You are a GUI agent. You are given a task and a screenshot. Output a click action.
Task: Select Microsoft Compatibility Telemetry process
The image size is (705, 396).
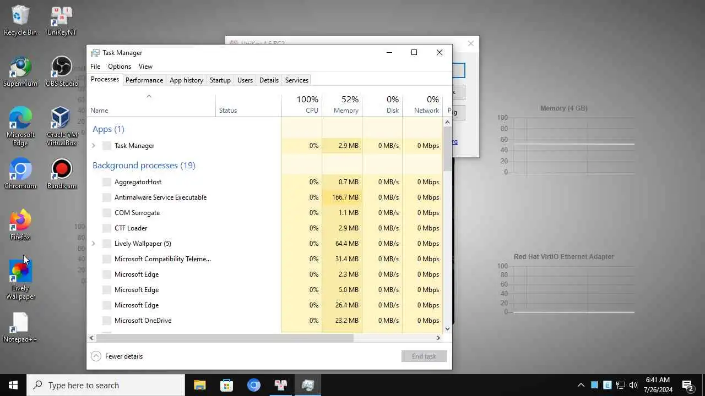(x=265, y=259)
